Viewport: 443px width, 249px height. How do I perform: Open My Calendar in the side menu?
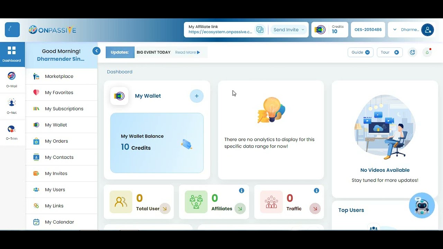pyautogui.click(x=62, y=222)
